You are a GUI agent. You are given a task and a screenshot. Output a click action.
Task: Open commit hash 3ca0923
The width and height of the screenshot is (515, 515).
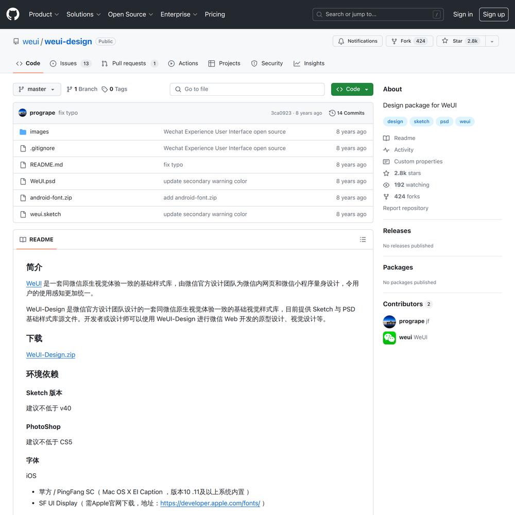tap(281, 113)
